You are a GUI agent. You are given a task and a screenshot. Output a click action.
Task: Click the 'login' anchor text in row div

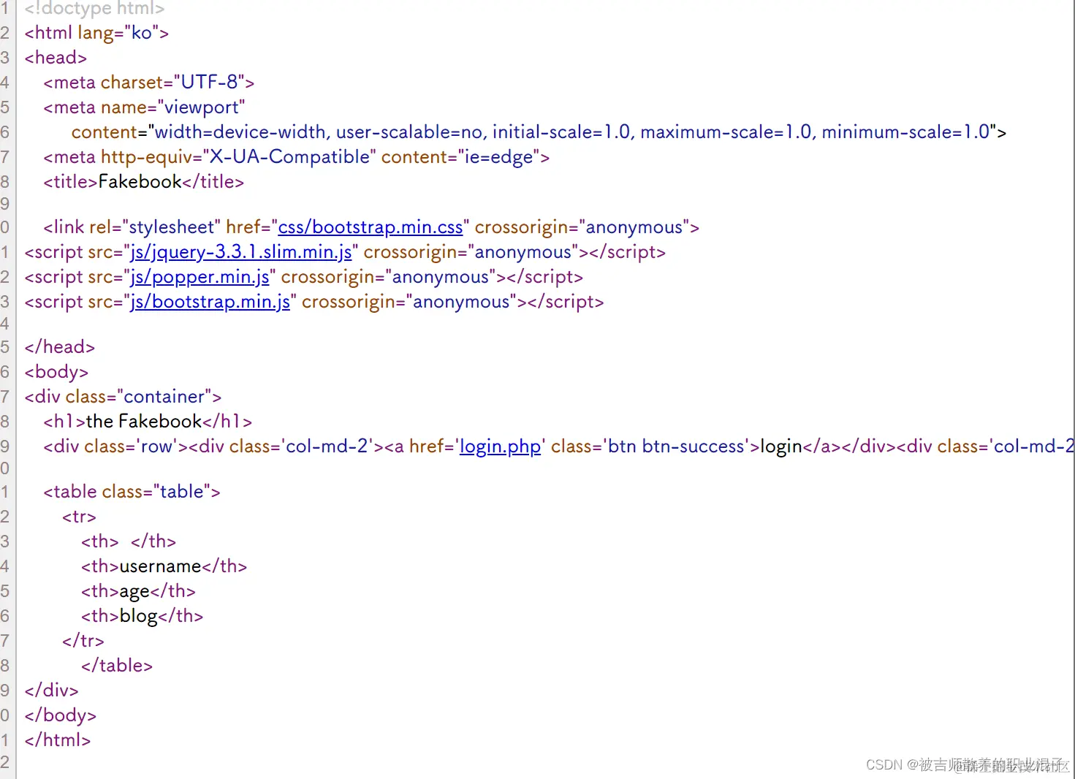[782, 446]
